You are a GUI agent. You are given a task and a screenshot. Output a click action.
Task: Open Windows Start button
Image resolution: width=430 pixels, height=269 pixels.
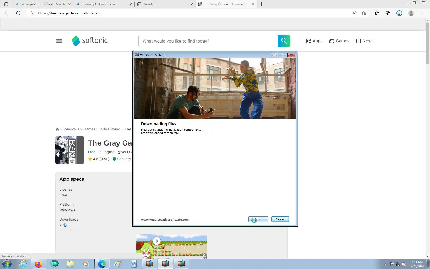pos(7,264)
